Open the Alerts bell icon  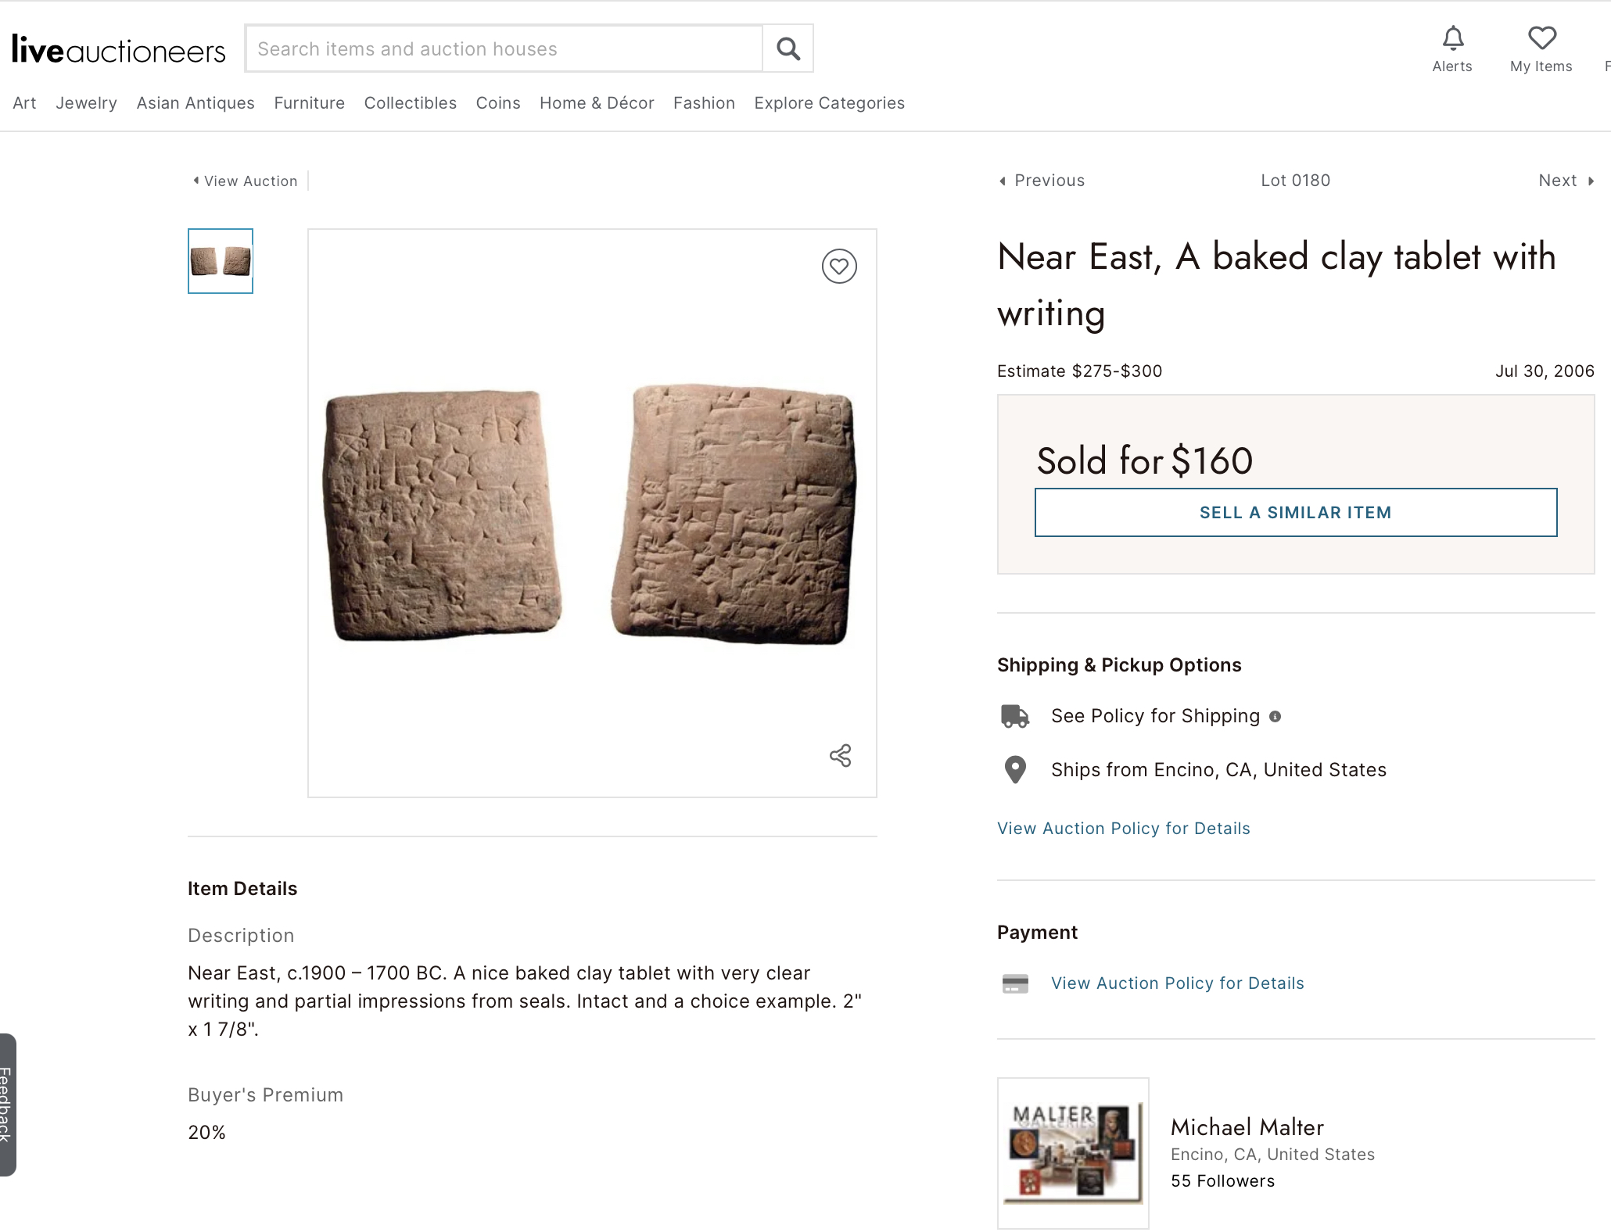coord(1452,38)
